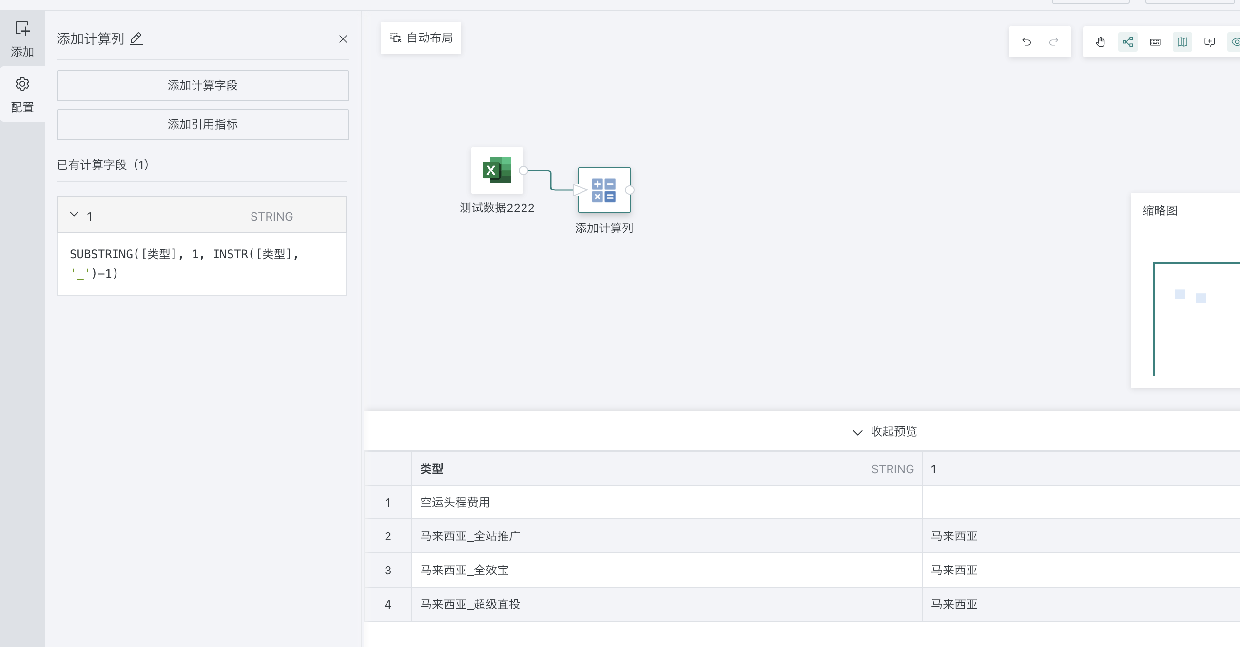Viewport: 1240px width, 647px height.
Task: Undo the last action
Action: point(1027,42)
